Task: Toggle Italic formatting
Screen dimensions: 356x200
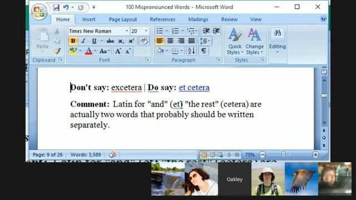Action: tap(83, 41)
